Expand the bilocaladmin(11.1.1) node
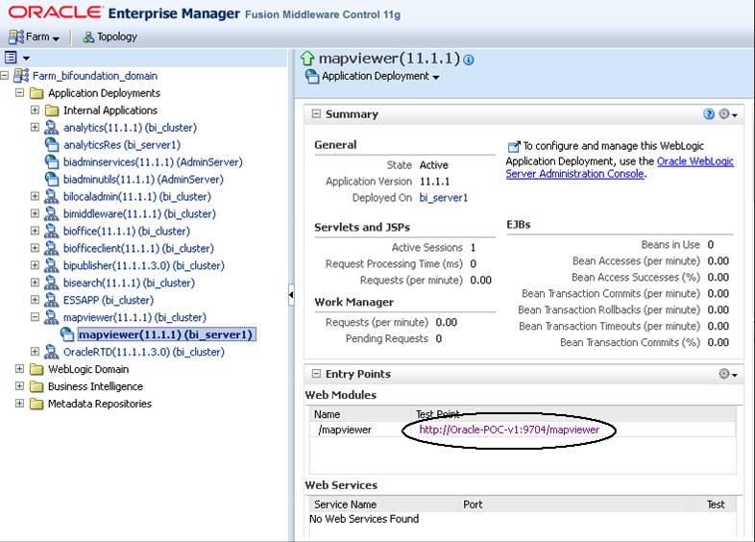 (x=35, y=196)
